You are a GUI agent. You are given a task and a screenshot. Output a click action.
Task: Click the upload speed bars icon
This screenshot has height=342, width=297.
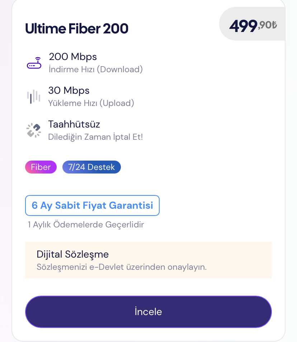[x=34, y=97]
